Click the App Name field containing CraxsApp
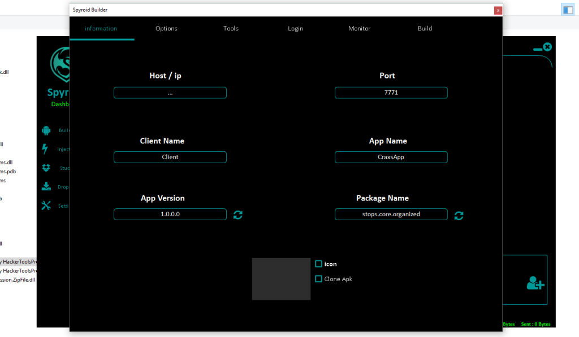This screenshot has height=337, width=579. [391, 157]
